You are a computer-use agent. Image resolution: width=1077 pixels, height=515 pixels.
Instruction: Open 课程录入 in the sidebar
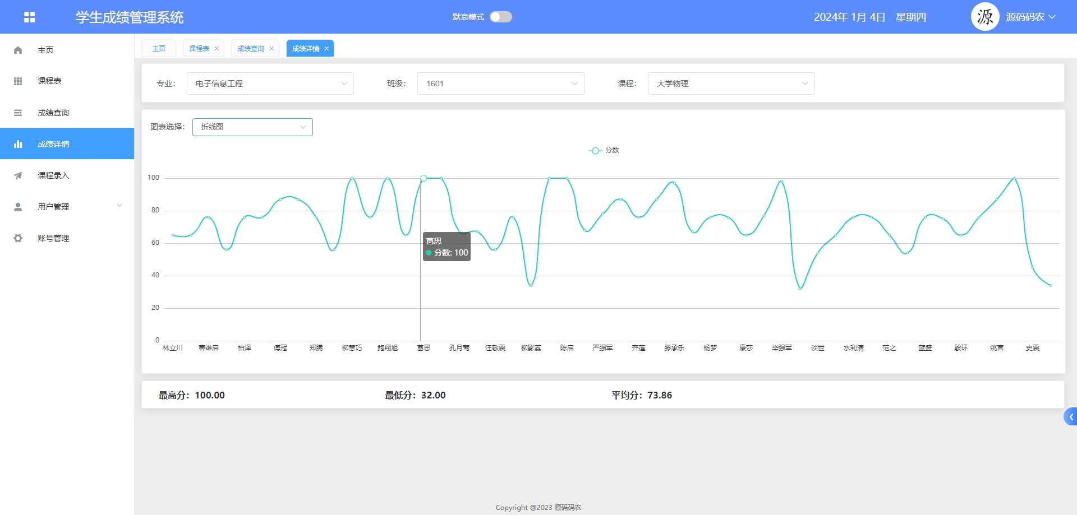[67, 175]
